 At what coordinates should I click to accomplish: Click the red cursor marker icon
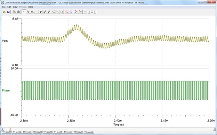pos(67,12)
